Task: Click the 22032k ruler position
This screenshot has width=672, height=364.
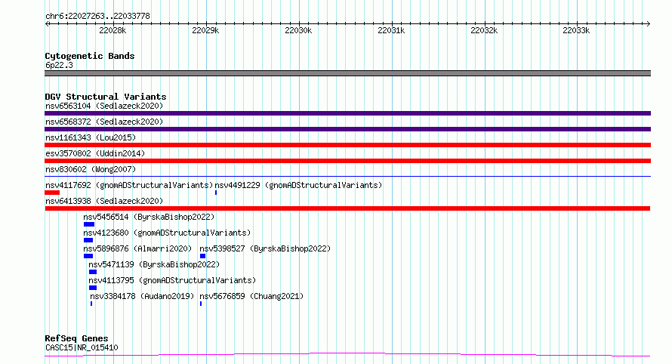Action: tap(484, 30)
